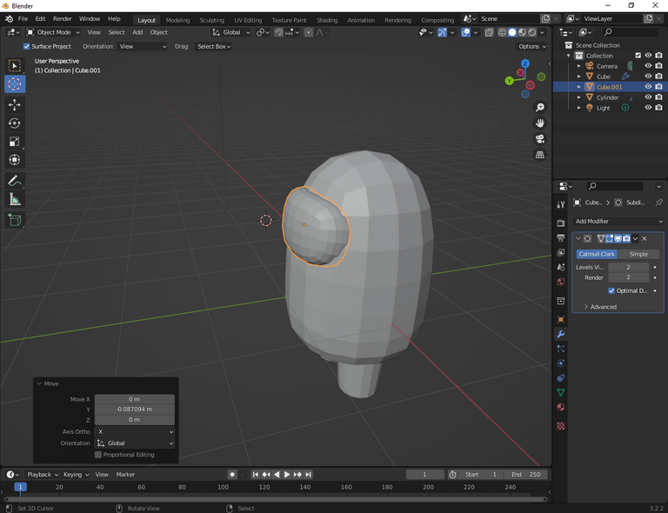Image resolution: width=668 pixels, height=513 pixels.
Task: Hide Cylinder in viewport via eye icon
Action: click(x=648, y=97)
